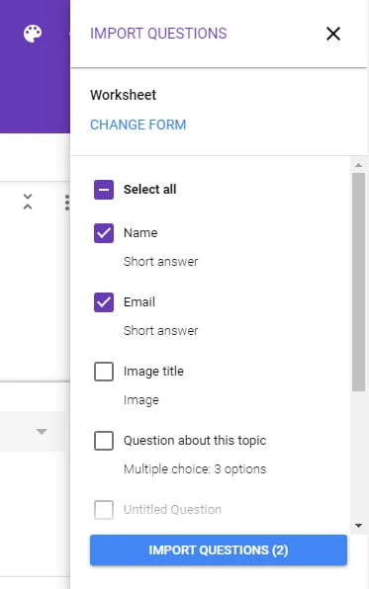
Task: Click the Name question label
Action: (140, 233)
